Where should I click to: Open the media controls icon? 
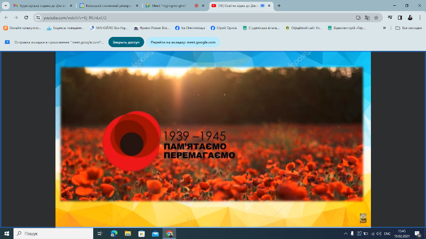390,18
